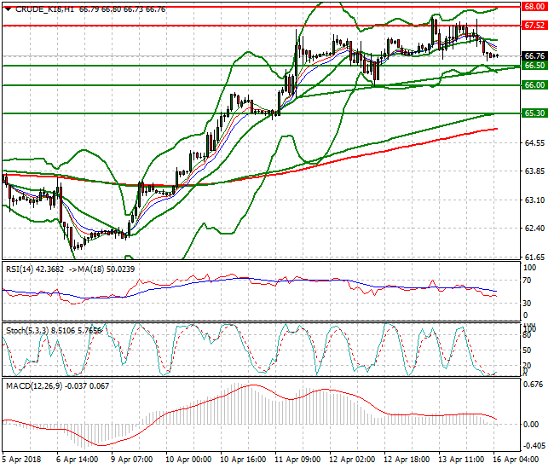Click the current price label 66.76

pos(534,55)
